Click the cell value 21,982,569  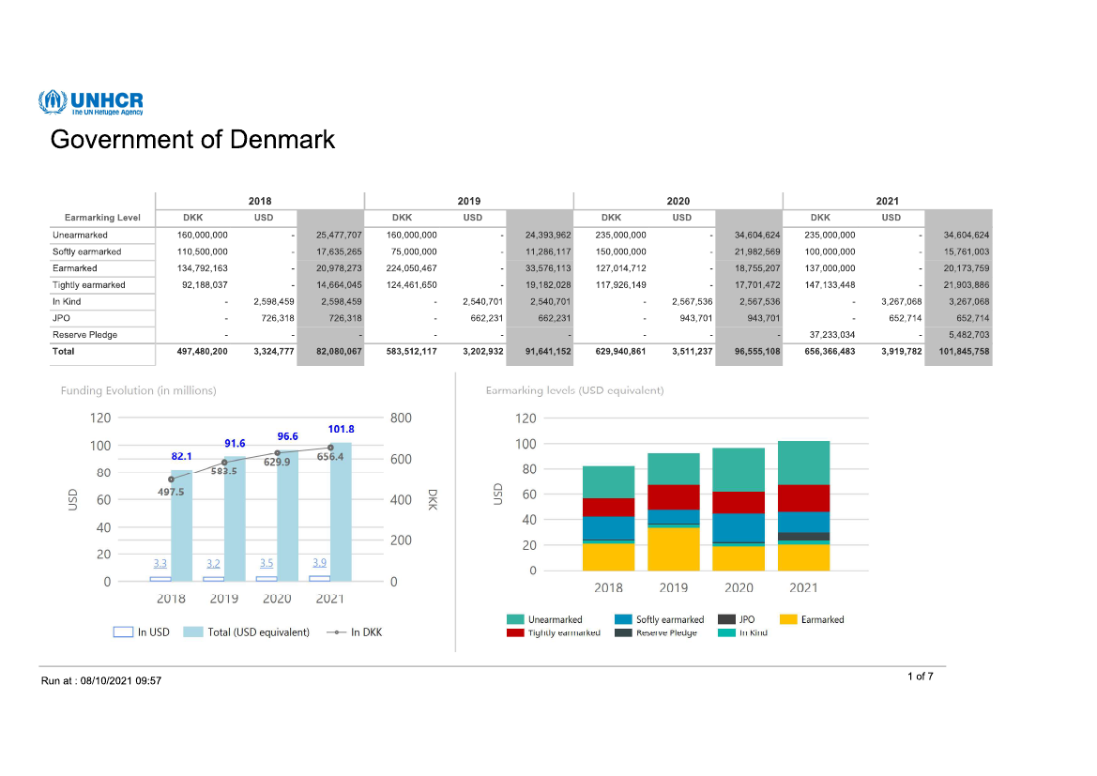point(757,251)
